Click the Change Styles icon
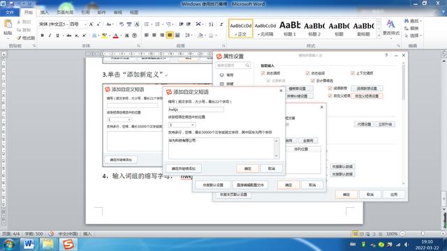Image resolution: width=447 pixels, height=251 pixels. point(391,28)
